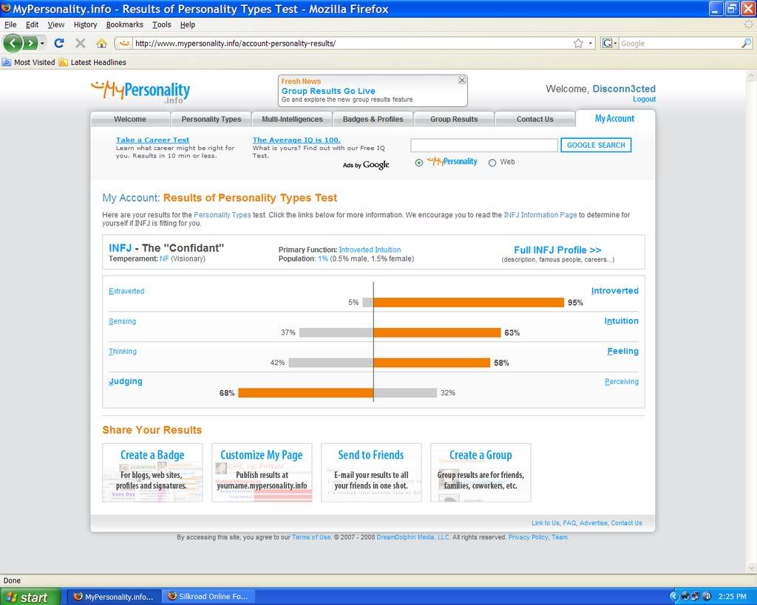Click the Windows start button
The image size is (757, 605).
point(28,597)
